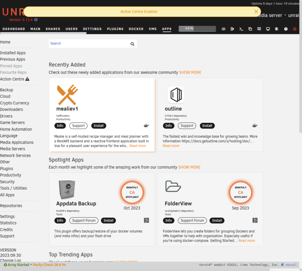This screenshot has width=302, height=271.
Task: Open Statistics in sidebar
Action: pos(8,223)
